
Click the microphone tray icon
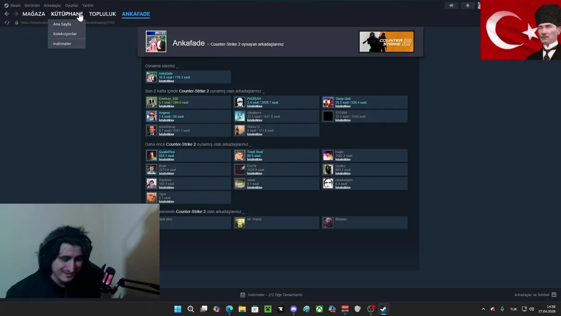502,309
